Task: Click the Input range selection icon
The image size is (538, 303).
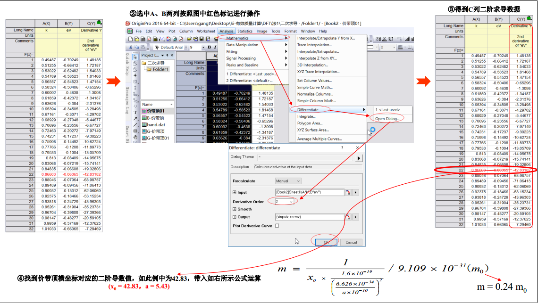Action: coord(348,192)
